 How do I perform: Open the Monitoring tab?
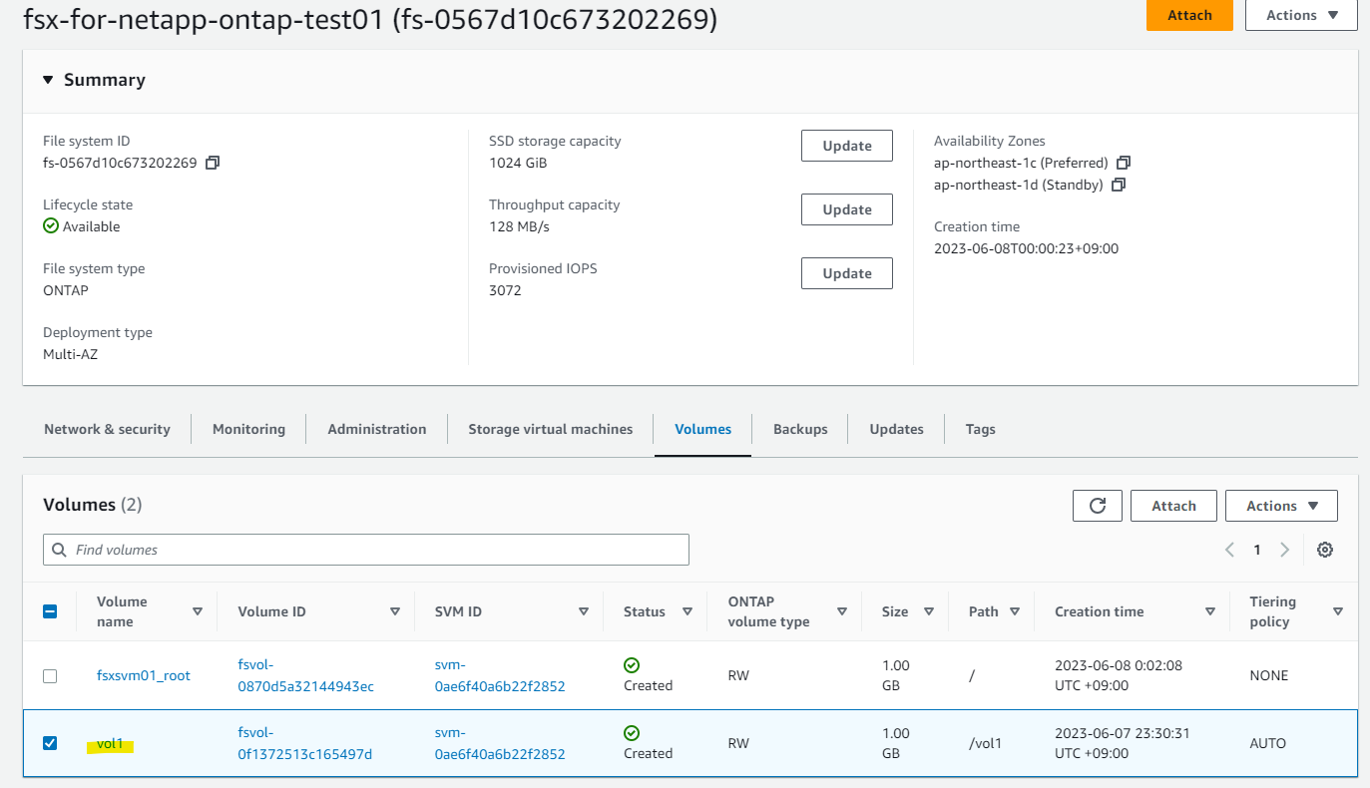(x=248, y=429)
